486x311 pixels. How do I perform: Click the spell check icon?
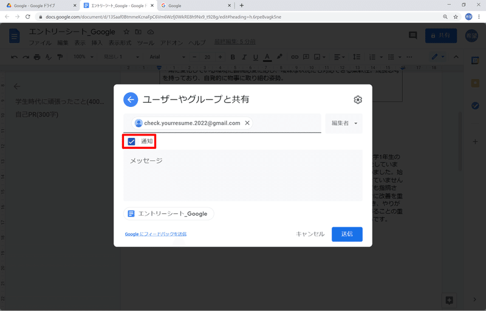[x=49, y=57]
